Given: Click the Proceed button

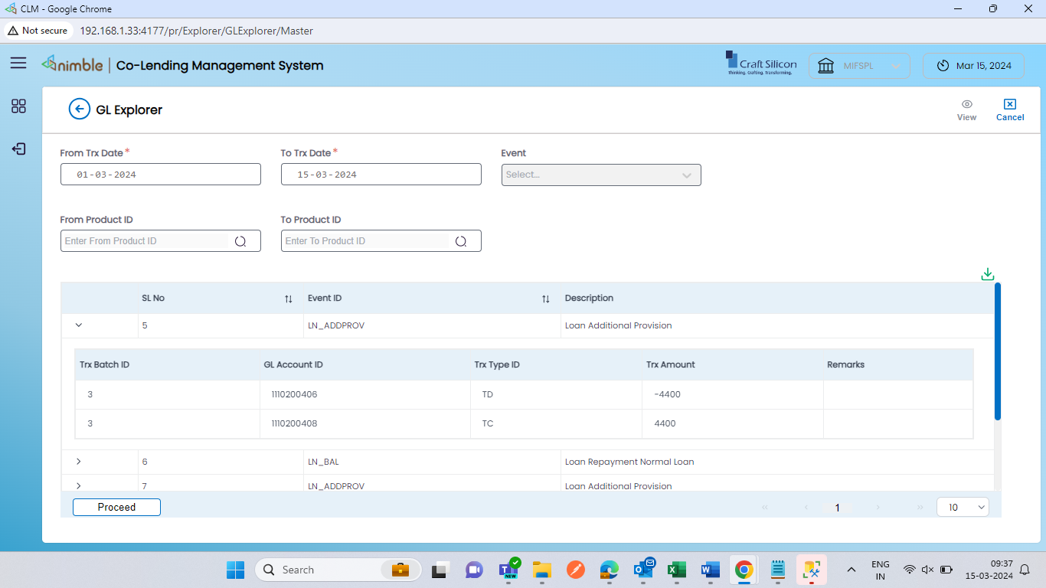Looking at the screenshot, I should point(116,507).
